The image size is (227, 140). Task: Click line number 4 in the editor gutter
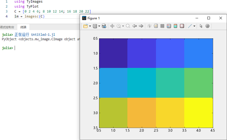tap(7, 16)
